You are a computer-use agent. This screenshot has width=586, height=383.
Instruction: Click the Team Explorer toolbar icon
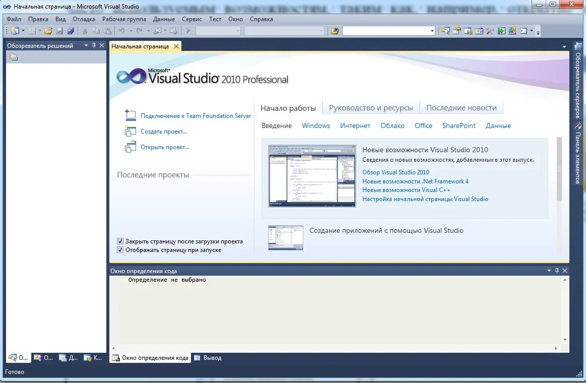tap(468, 31)
